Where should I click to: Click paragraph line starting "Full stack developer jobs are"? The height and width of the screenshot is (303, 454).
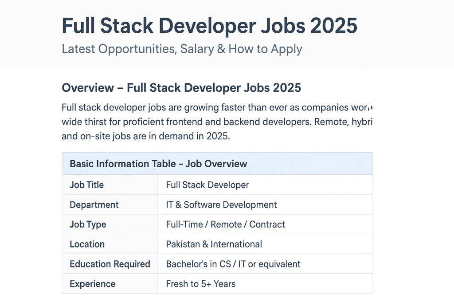pyautogui.click(x=217, y=107)
